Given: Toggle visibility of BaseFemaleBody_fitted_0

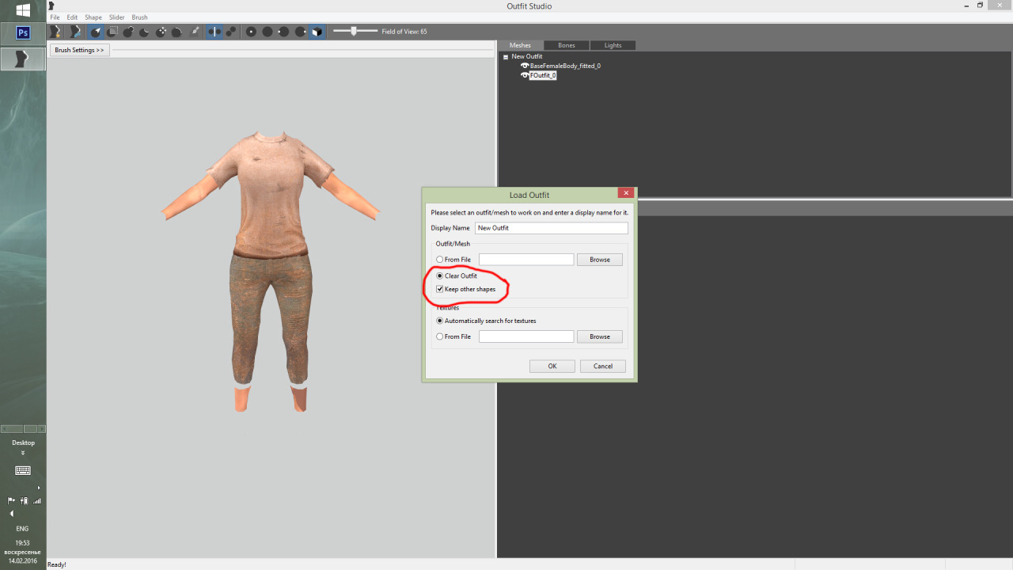Looking at the screenshot, I should click(524, 66).
